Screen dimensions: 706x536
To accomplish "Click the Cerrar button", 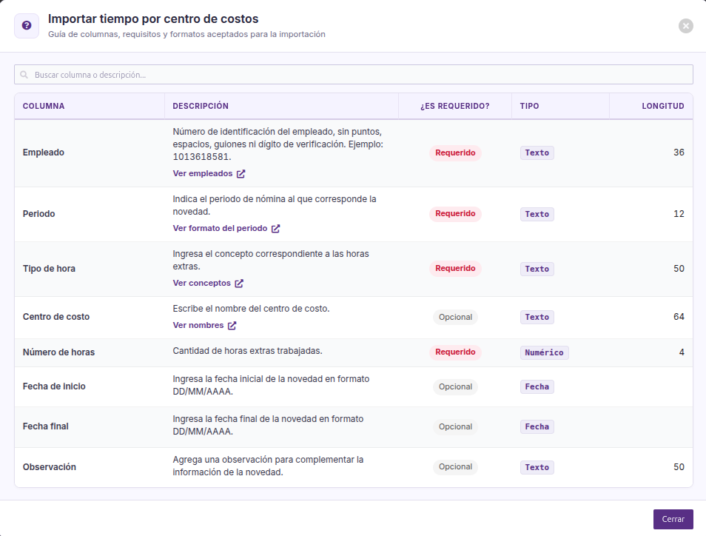I will click(x=673, y=519).
